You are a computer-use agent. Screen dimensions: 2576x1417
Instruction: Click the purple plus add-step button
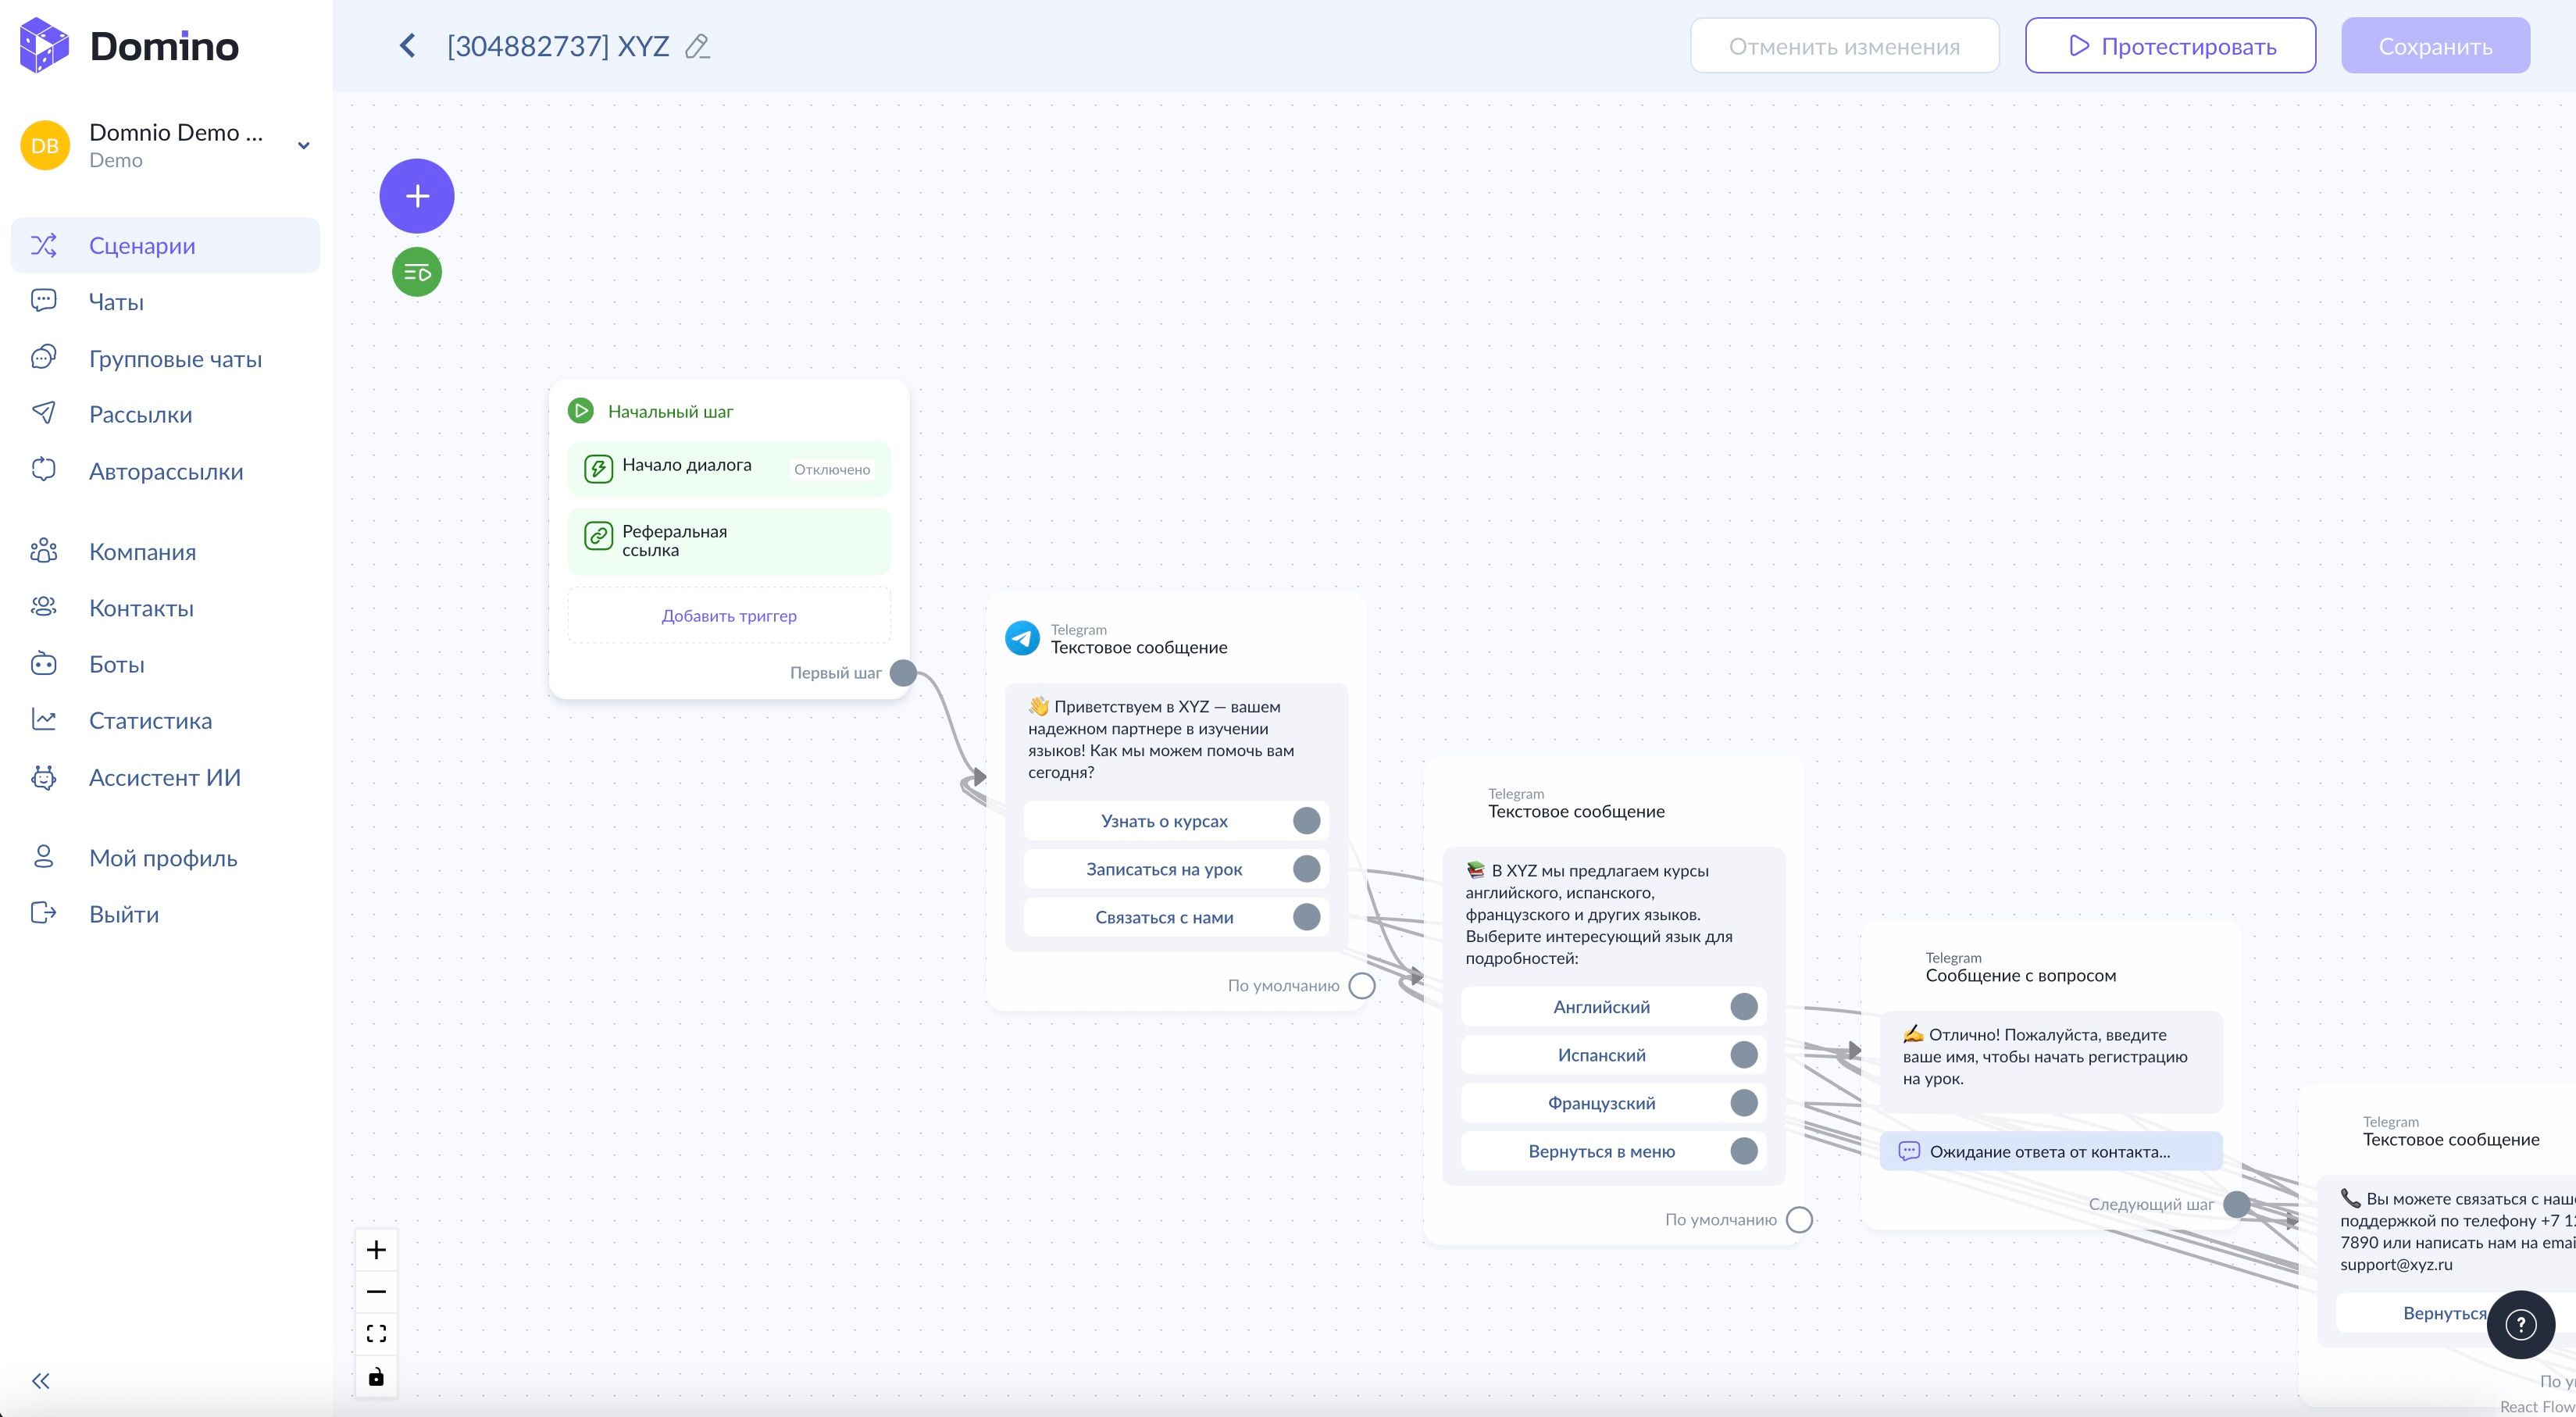tap(417, 196)
